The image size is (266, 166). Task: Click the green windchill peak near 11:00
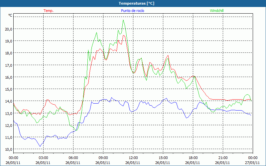[123, 20]
